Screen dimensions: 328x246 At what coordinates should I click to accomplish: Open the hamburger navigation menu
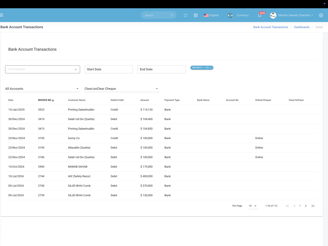(x=1, y=15)
